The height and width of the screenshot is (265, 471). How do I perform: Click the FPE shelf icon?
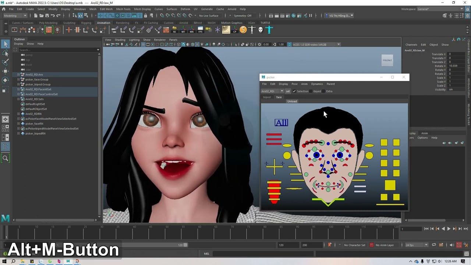pyautogui.click(x=200, y=30)
